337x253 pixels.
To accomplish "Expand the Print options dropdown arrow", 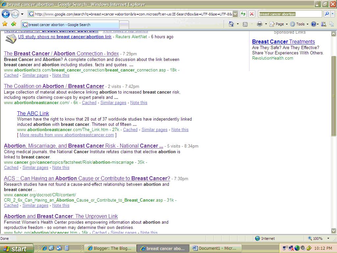I will point(266,24).
